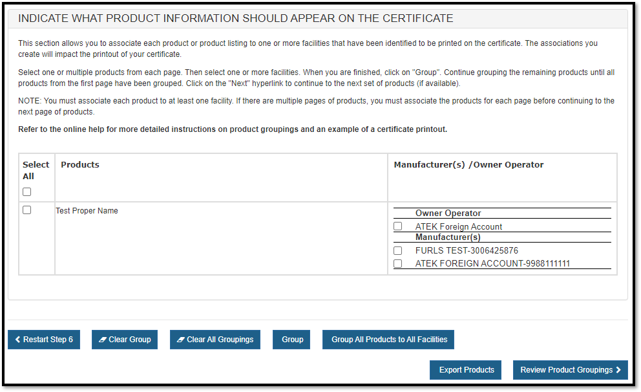The image size is (641, 392).
Task: Open Review Product Groupings
Action: point(570,370)
